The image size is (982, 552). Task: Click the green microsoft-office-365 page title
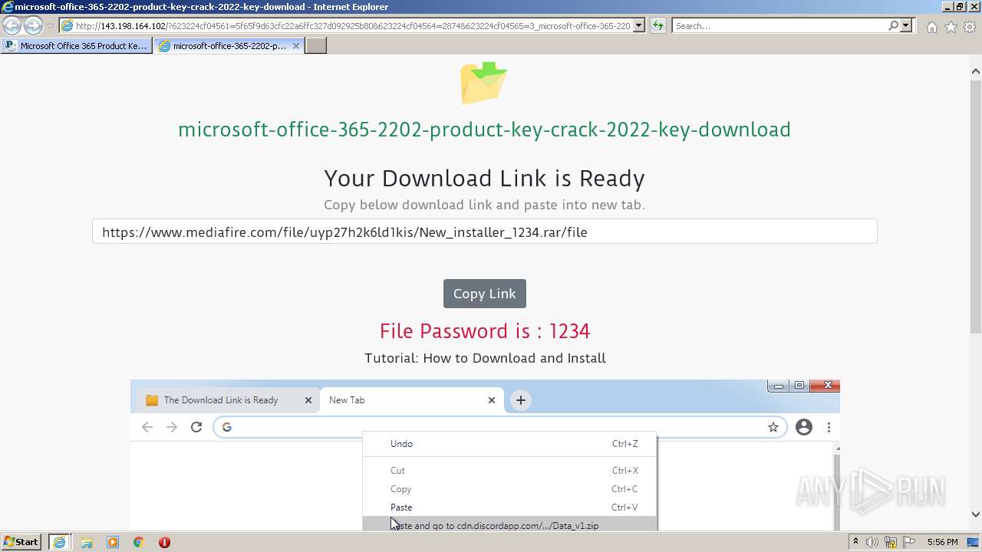click(x=484, y=130)
